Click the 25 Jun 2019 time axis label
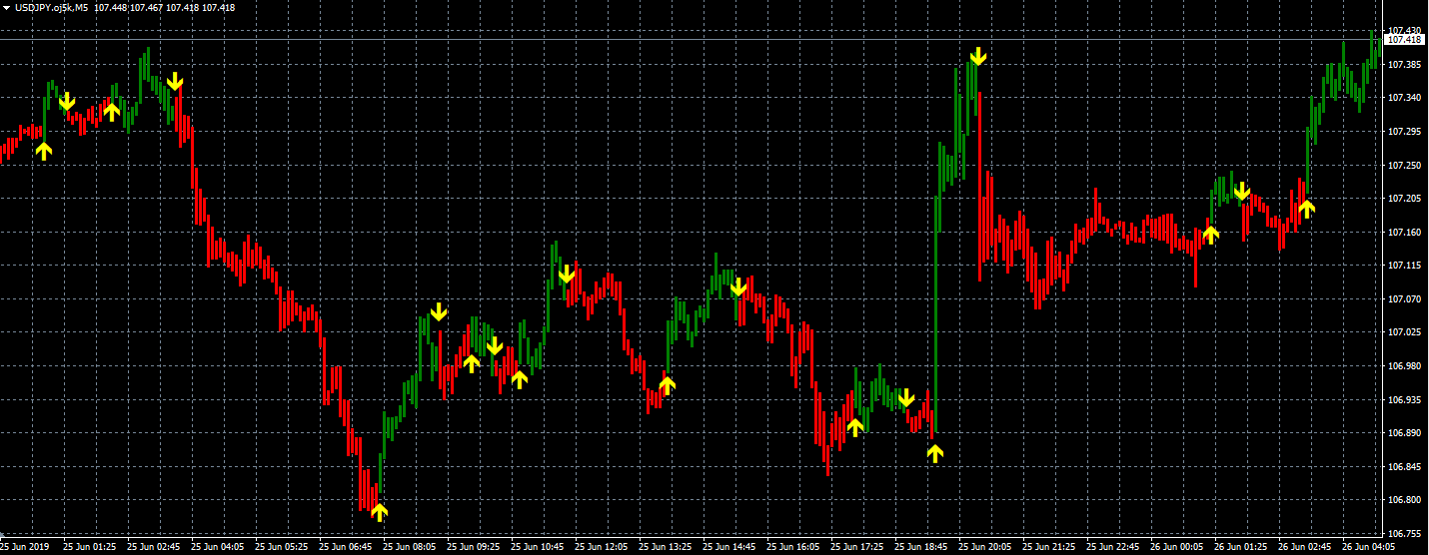The height and width of the screenshot is (555, 1429). click(24, 547)
